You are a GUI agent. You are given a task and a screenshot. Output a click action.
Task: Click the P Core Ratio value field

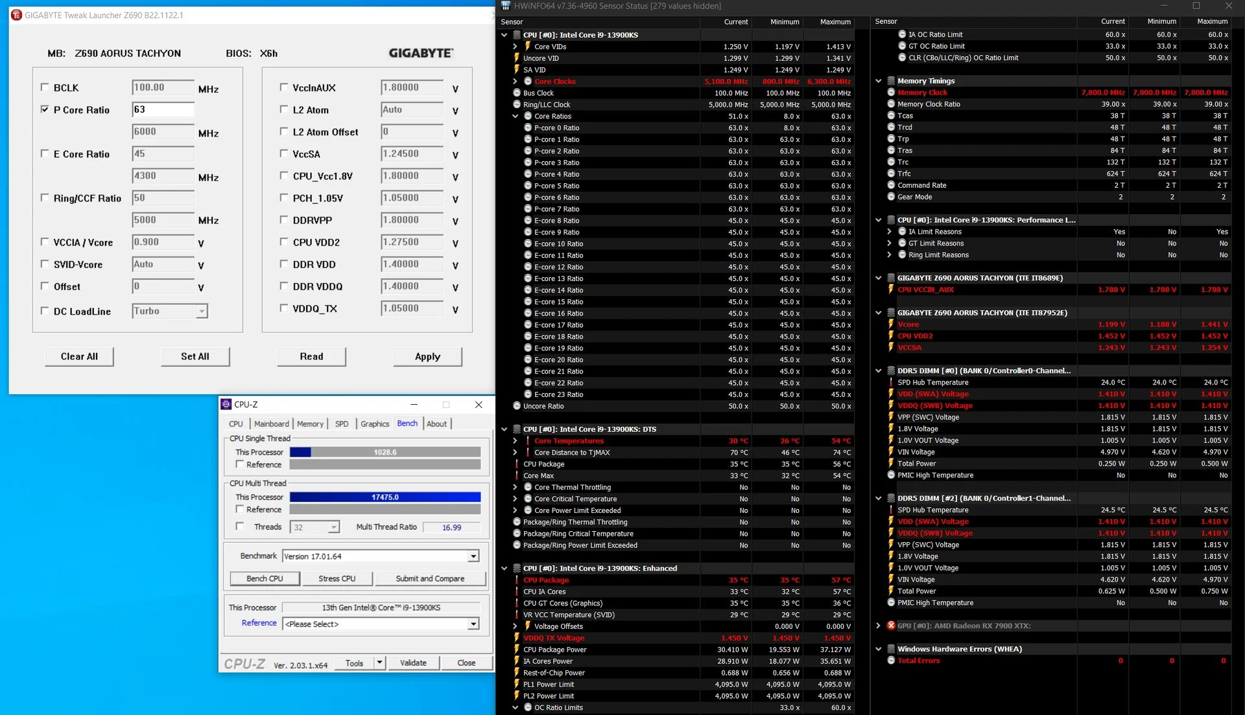point(163,109)
